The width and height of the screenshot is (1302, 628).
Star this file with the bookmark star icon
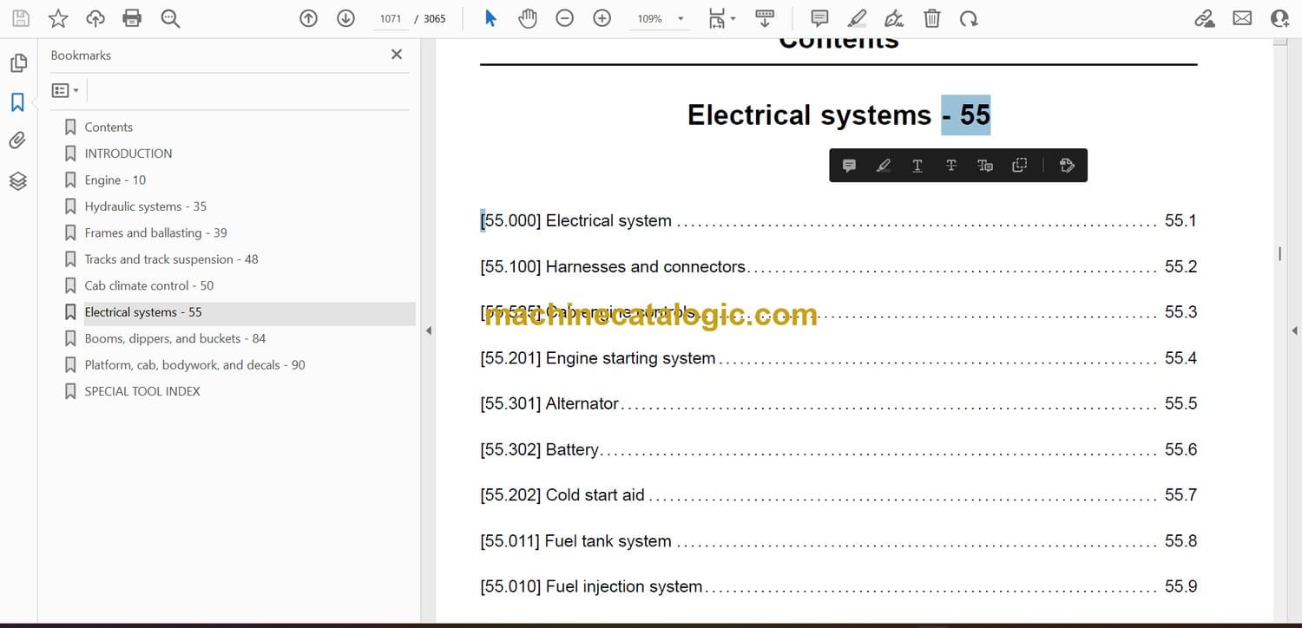(58, 18)
